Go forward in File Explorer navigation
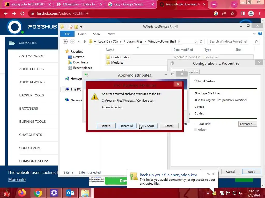The height and width of the screenshot is (198, 265). (x=72, y=42)
